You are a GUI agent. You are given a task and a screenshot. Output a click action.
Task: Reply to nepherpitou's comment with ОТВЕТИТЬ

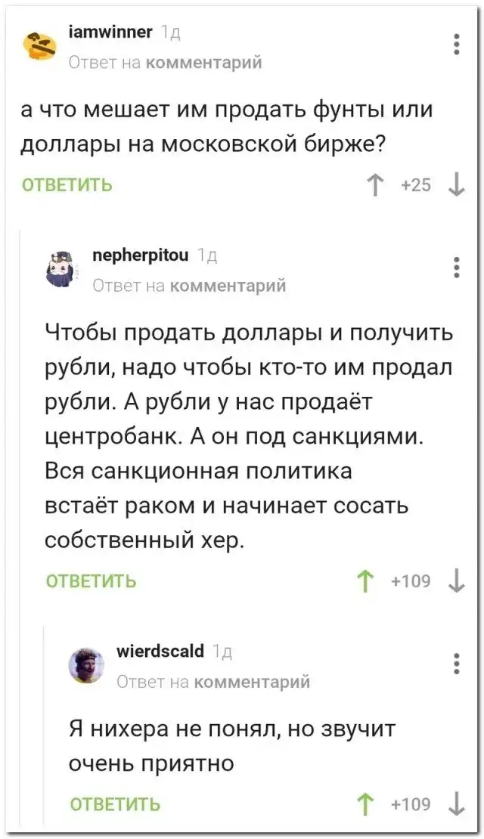coord(92,581)
